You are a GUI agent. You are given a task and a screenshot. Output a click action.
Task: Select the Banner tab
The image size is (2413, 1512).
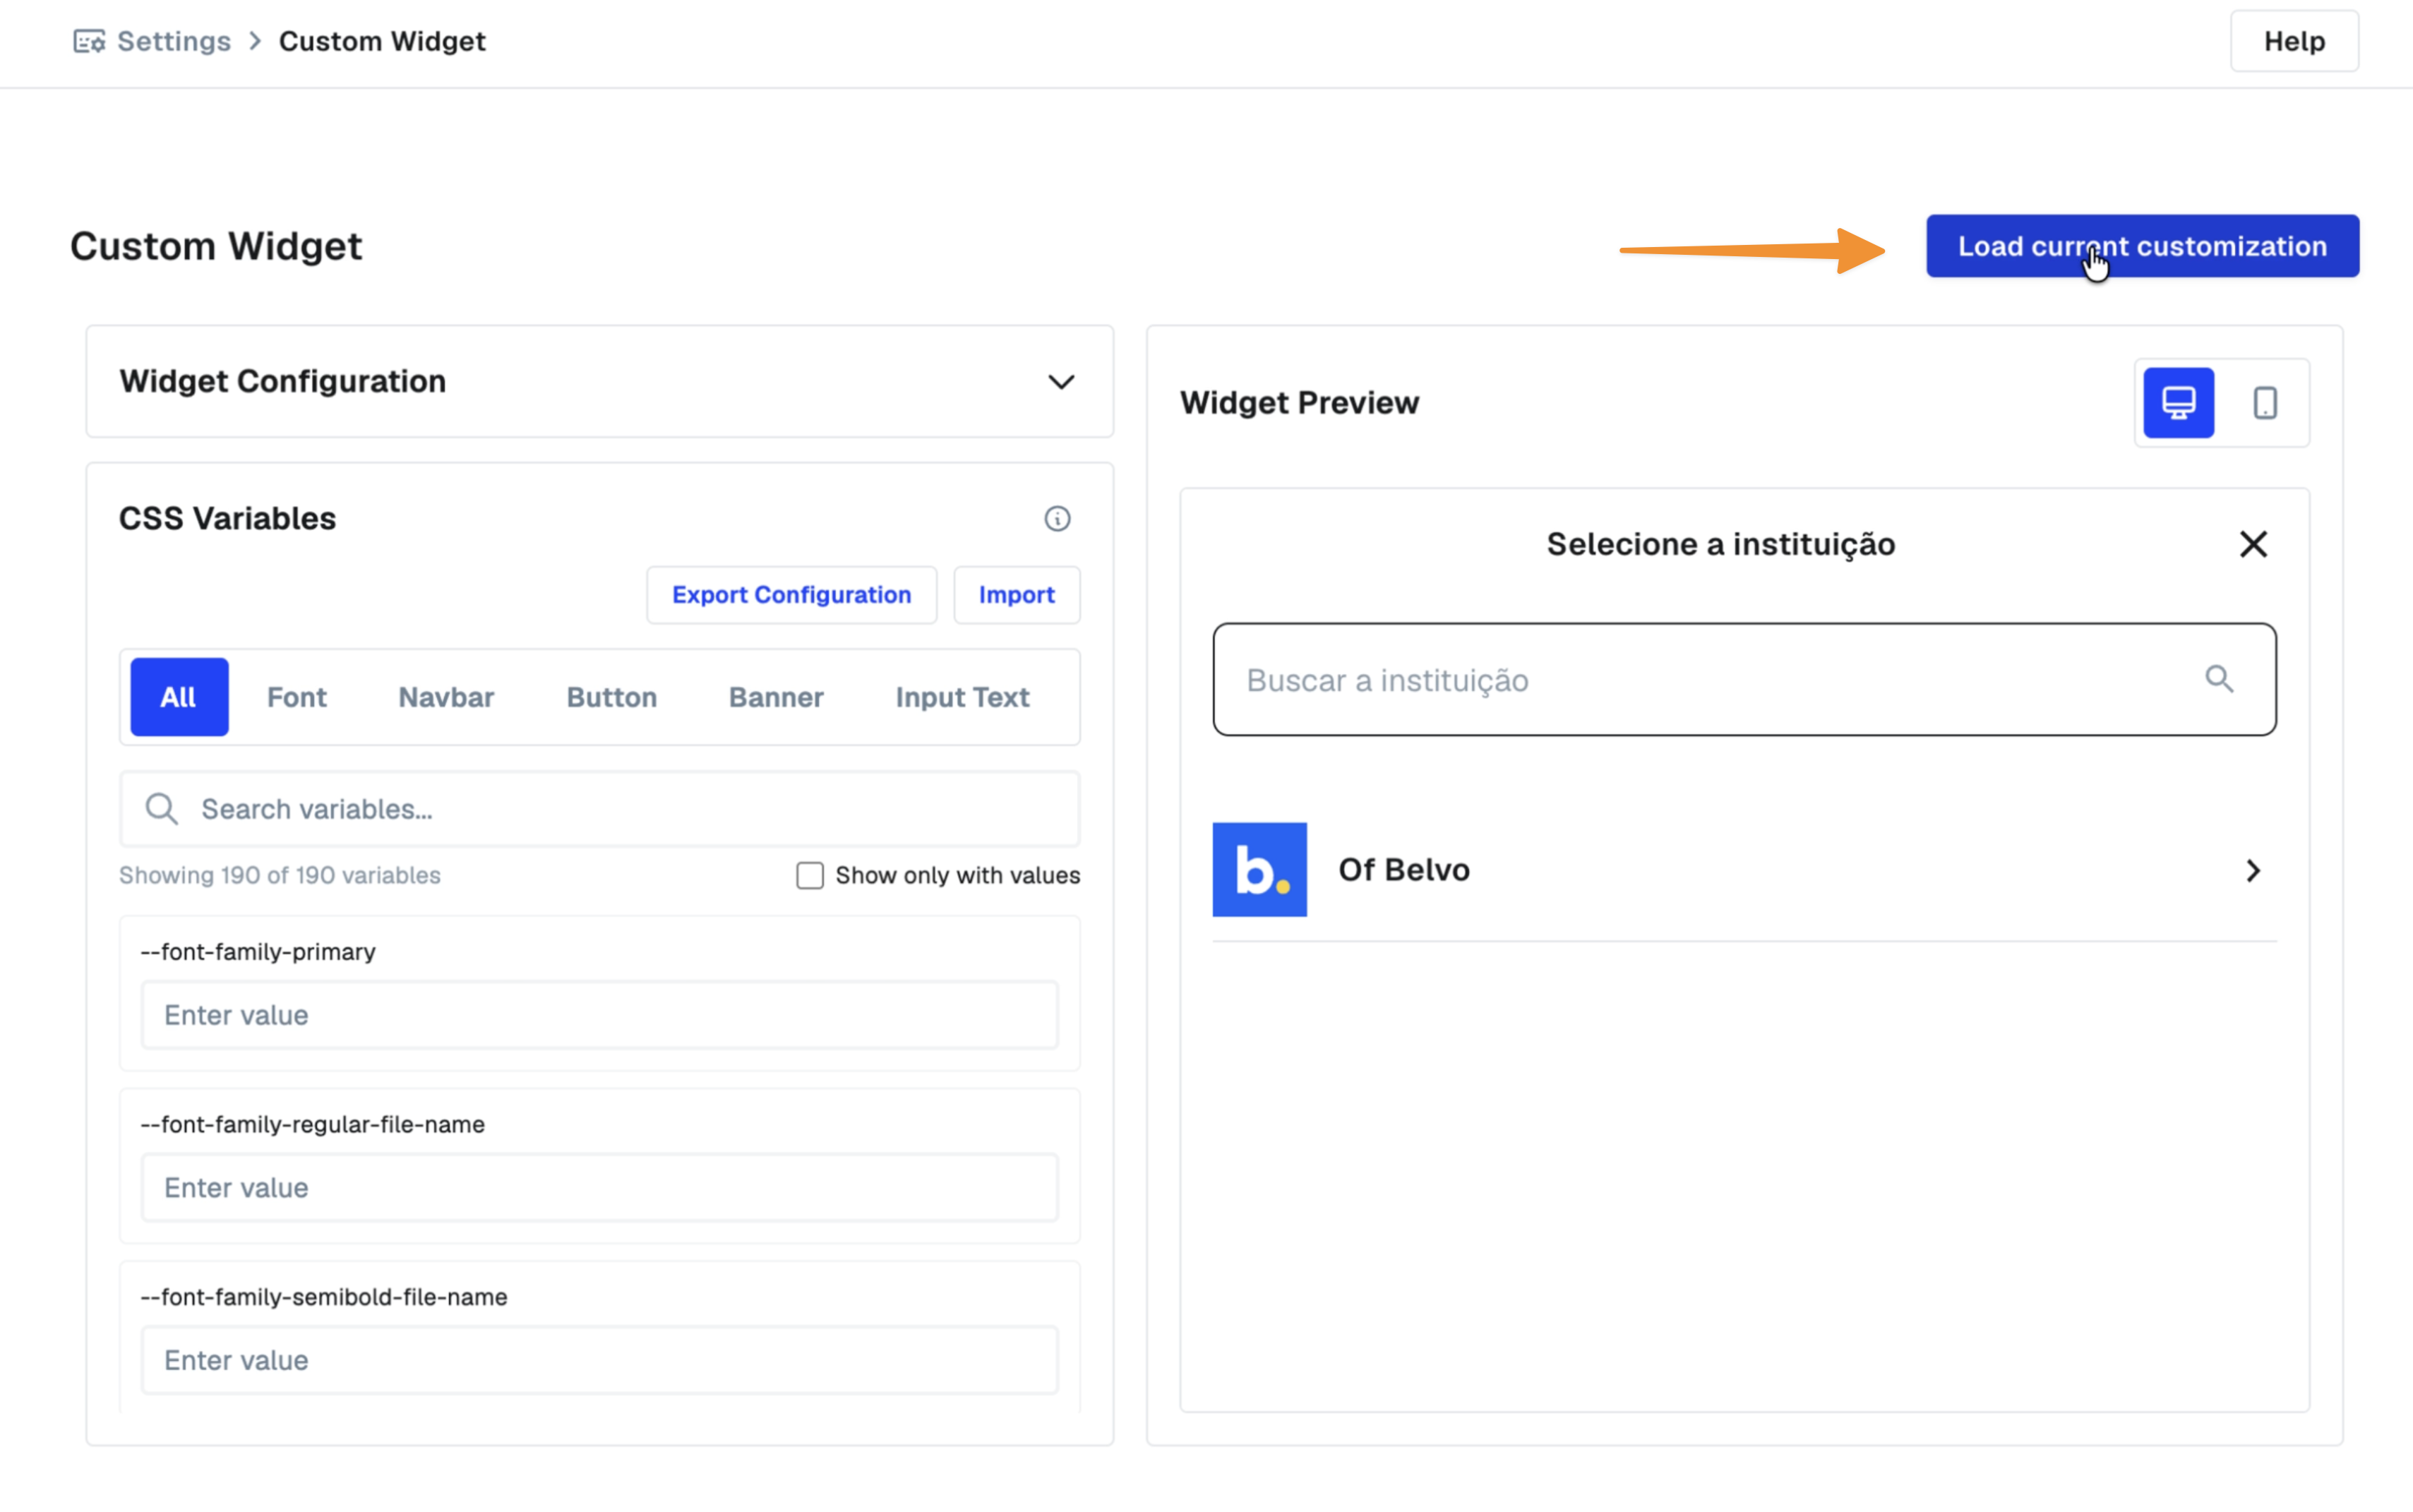point(776,697)
